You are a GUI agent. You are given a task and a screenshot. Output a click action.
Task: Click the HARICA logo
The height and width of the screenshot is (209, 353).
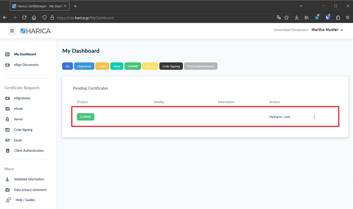(36, 31)
